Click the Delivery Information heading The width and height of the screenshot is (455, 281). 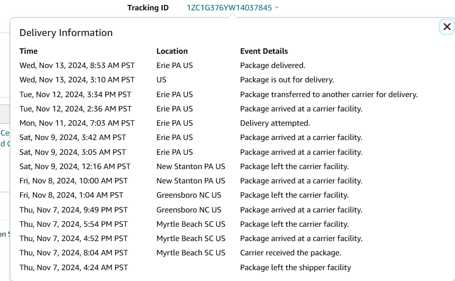click(66, 33)
